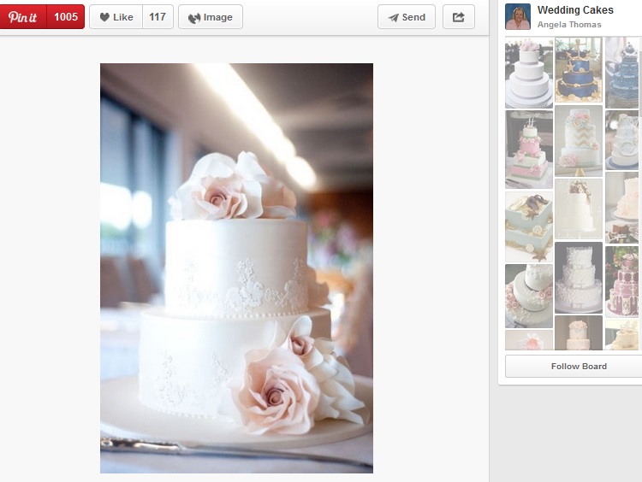Screen dimensions: 642x482
Task: Click the 1005 pin count
Action: 66,17
